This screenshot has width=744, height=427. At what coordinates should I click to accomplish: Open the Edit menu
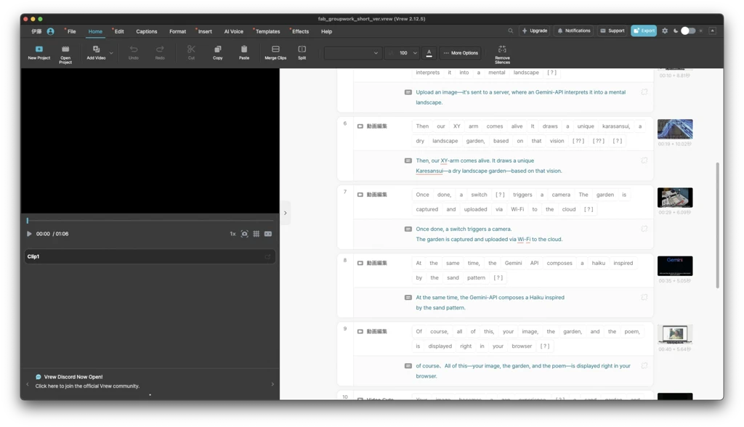coord(119,31)
